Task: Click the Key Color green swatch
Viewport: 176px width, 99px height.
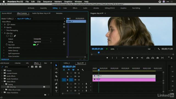Action: tap(34, 45)
